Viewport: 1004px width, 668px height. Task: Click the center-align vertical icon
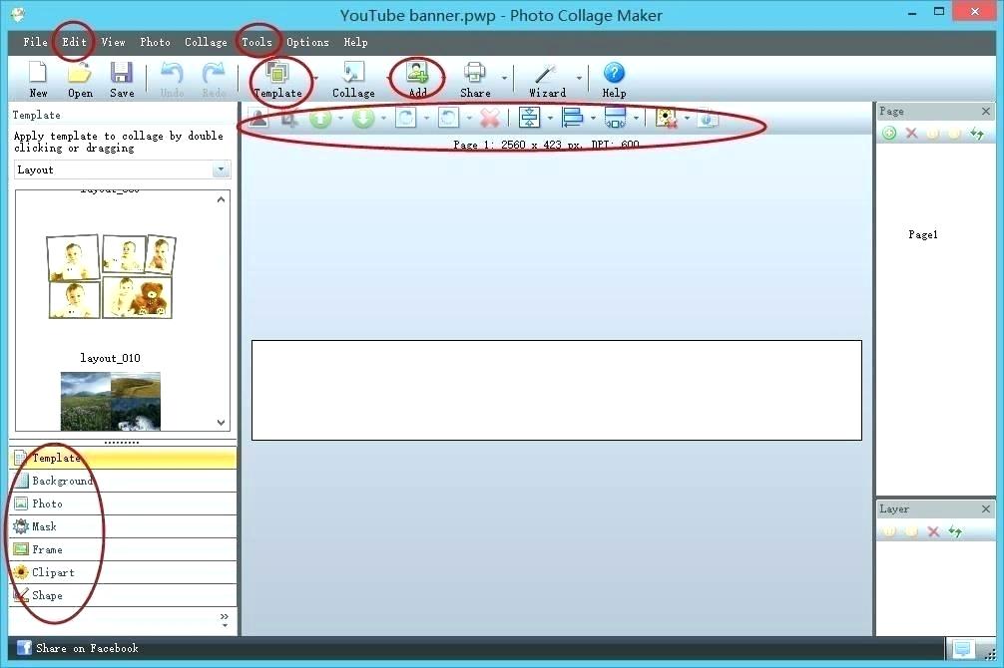tap(530, 118)
